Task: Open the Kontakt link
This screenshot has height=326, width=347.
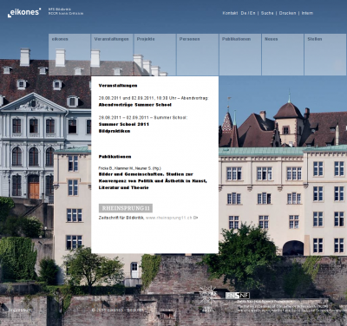Action: tap(230, 13)
